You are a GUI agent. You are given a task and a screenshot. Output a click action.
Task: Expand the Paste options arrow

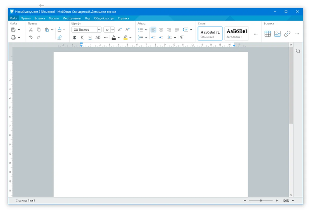point(52,30)
